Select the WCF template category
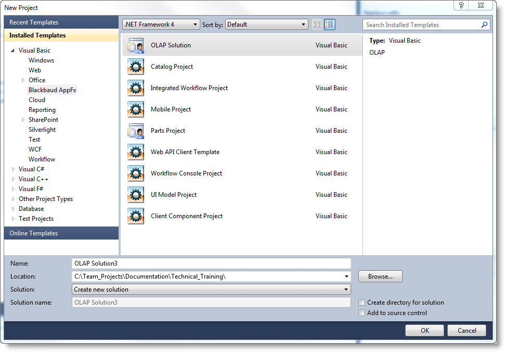Screen dimensions: 505x352 point(35,149)
